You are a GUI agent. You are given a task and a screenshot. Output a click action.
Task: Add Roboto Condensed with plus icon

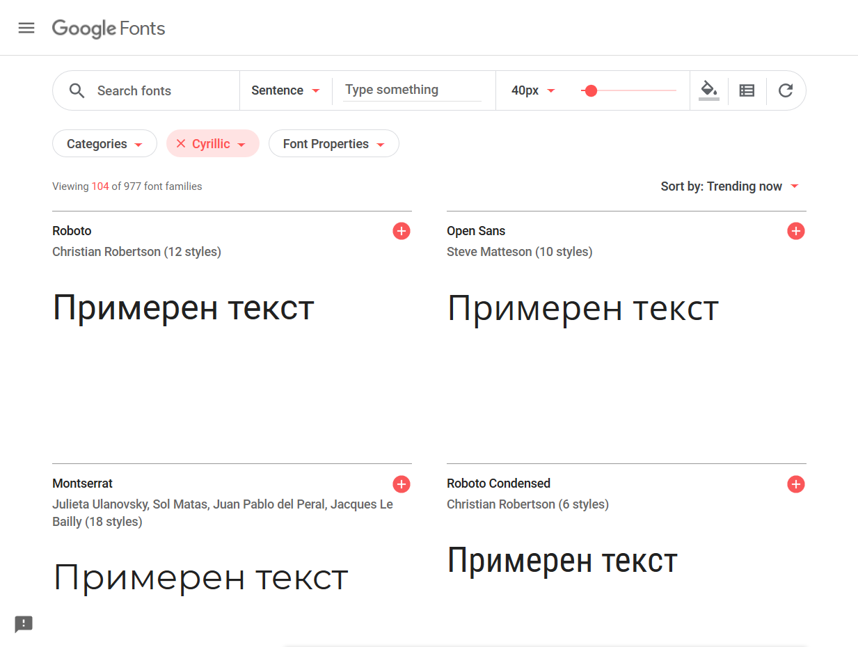coord(796,484)
